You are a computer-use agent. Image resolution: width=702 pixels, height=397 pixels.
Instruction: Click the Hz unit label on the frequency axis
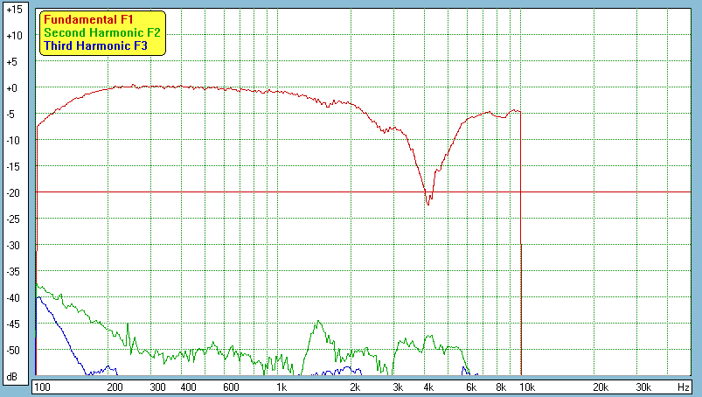tap(683, 387)
